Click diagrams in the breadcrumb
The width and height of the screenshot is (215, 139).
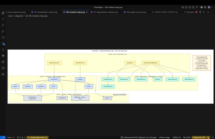(x=19, y=16)
